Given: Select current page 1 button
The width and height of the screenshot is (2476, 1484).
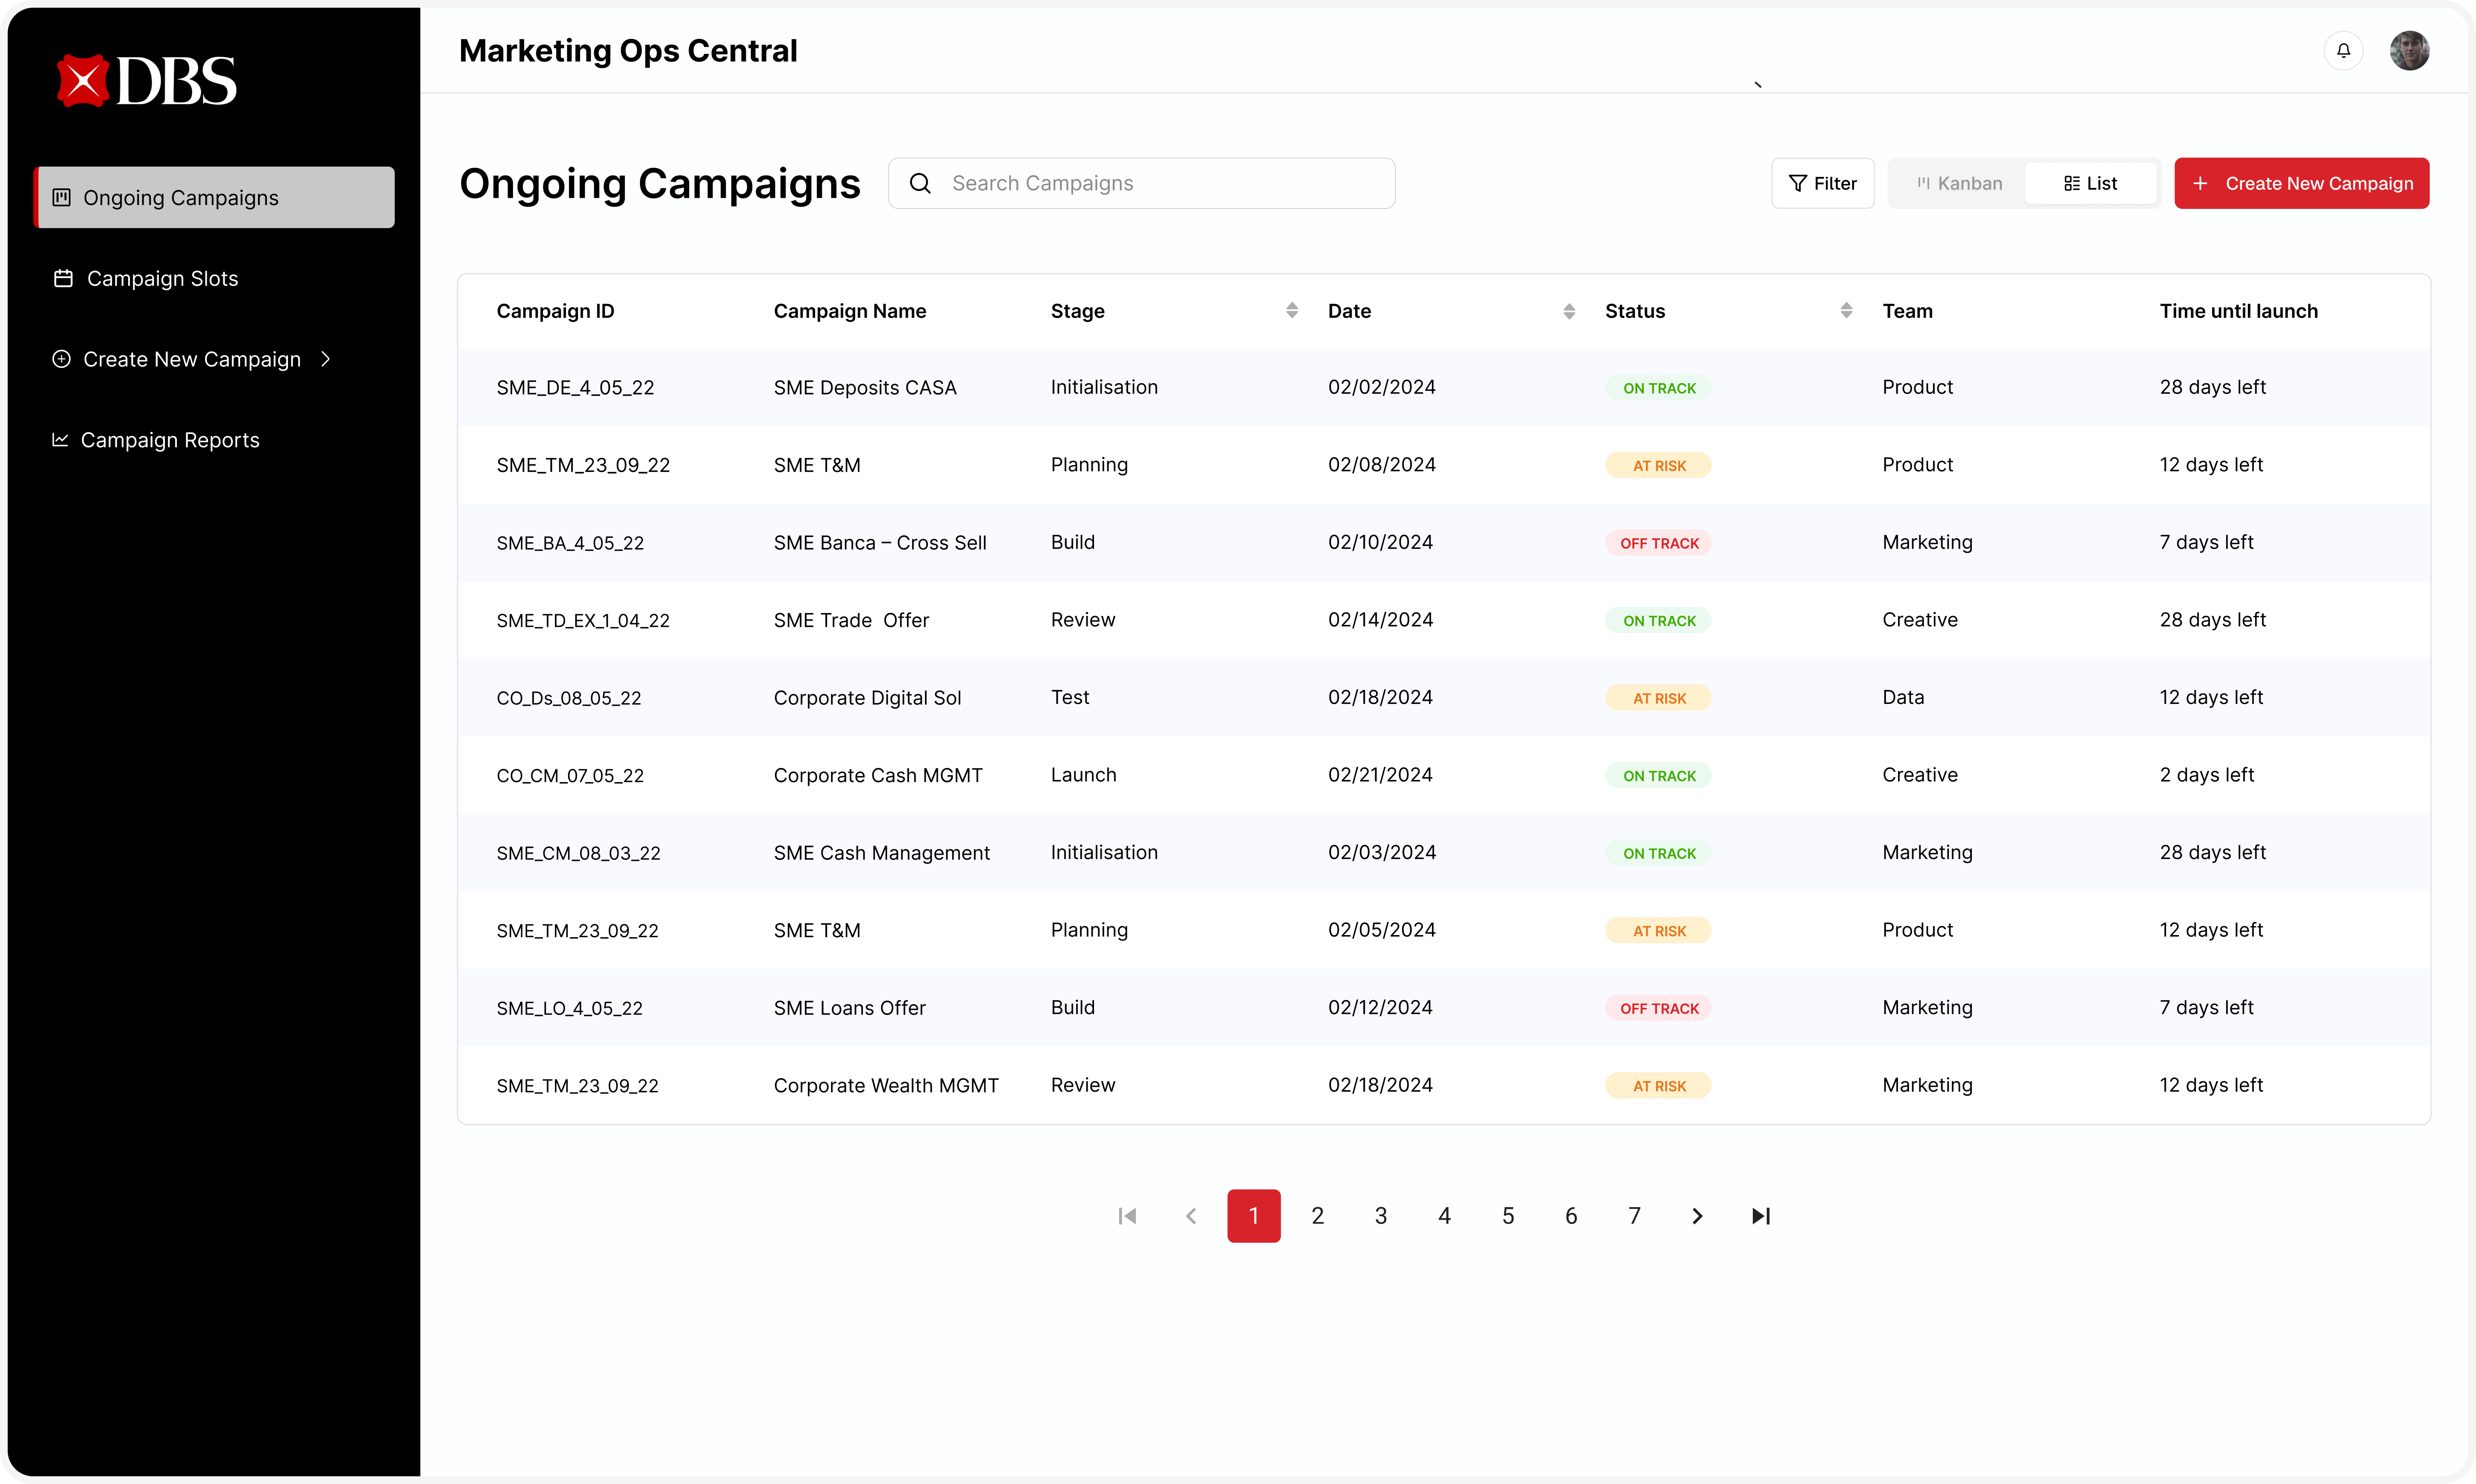Looking at the screenshot, I should 1254,1216.
